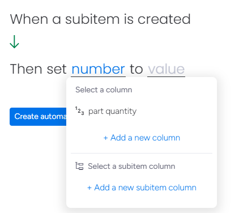Screen dimensions: 239x213
Task: Click the 'Then set' action text
Action: [38, 69]
